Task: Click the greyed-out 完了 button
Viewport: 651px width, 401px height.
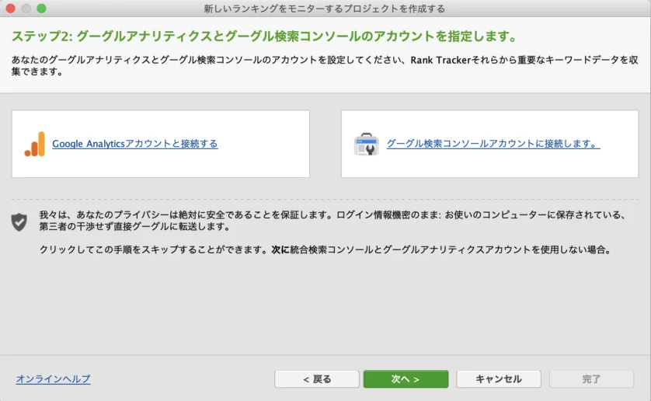Action: (591, 379)
